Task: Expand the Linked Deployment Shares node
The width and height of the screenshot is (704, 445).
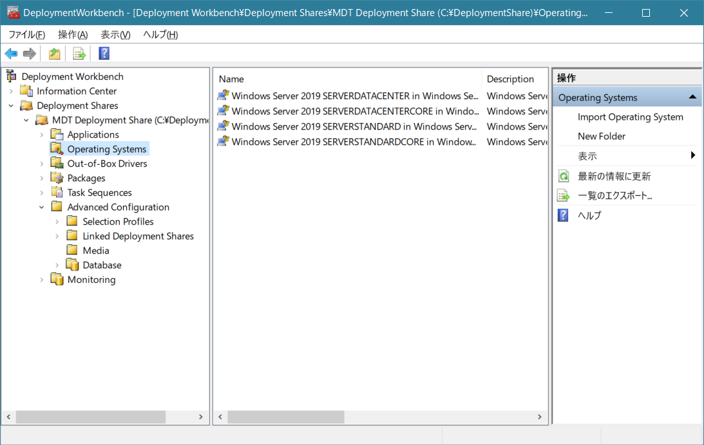Action: [x=57, y=236]
